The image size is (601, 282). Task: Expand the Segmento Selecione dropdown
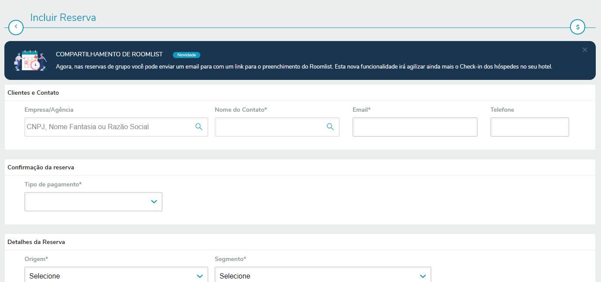tap(323, 275)
